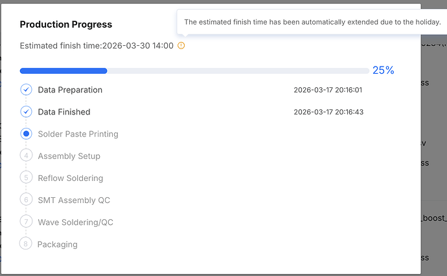Click the step 8 Packaging circle icon
Screen dimensions: 447x276
26,244
